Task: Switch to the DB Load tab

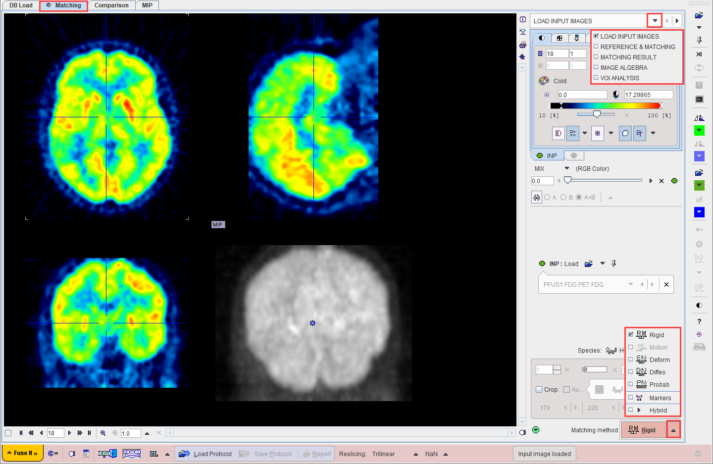Action: [21, 5]
